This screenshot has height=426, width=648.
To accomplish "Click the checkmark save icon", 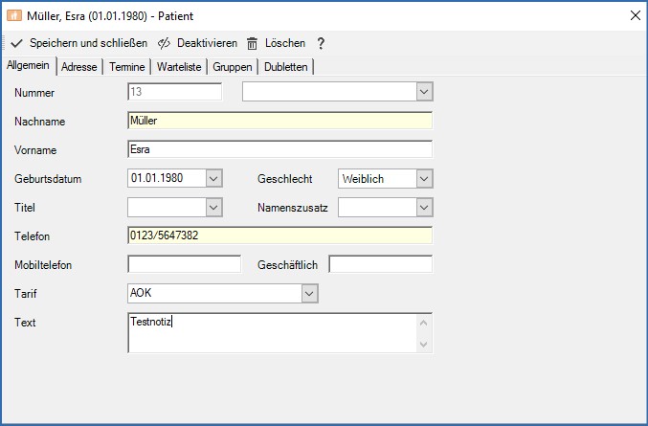I will [16, 43].
